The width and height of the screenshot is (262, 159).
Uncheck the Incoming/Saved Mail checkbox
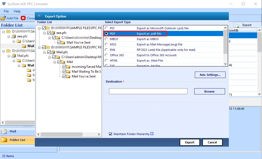coord(64,66)
